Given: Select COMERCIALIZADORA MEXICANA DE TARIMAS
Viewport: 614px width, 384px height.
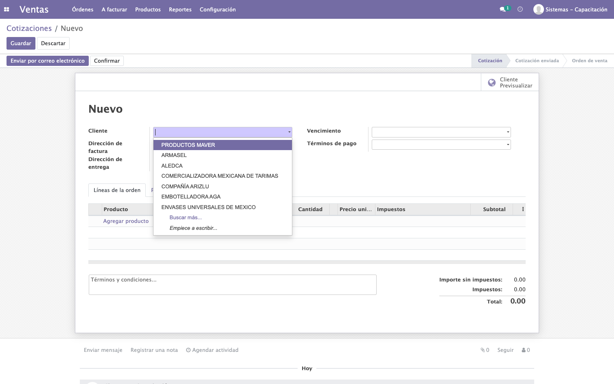Looking at the screenshot, I should (x=223, y=176).
